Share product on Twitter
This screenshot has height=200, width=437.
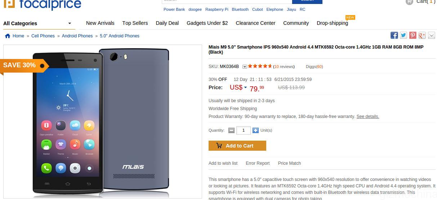pyautogui.click(x=403, y=35)
